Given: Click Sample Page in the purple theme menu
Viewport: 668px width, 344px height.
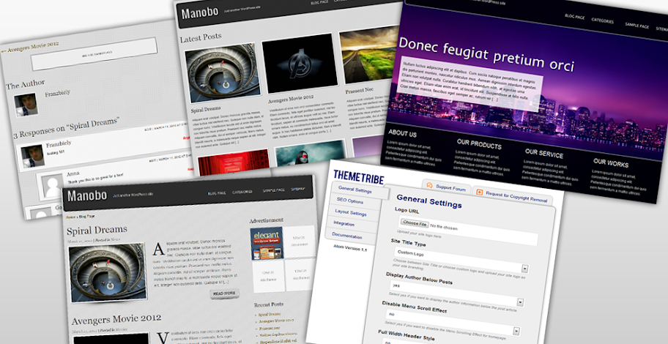Looking at the screenshot, I should tap(637, 25).
